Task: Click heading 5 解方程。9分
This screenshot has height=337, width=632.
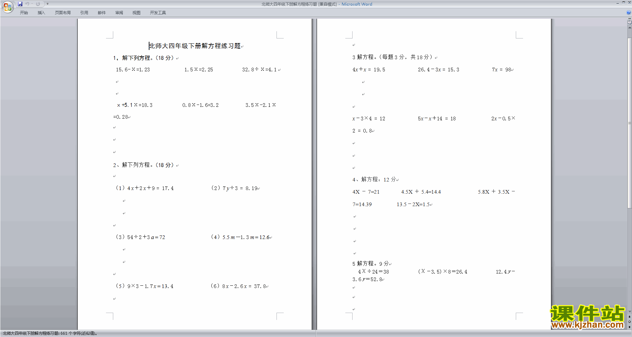Action: [371, 264]
